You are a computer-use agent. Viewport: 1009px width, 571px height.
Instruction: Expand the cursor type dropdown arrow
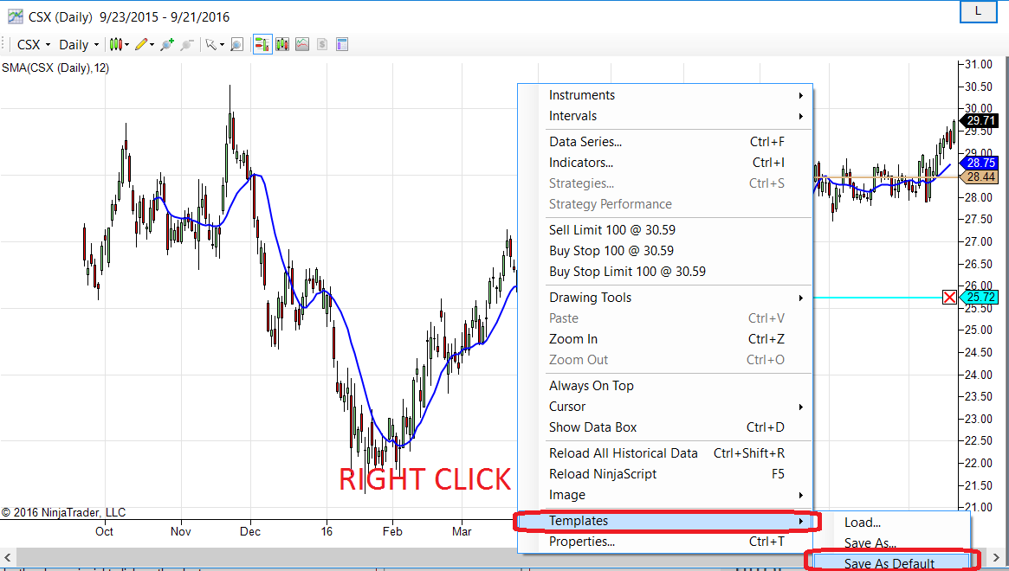click(222, 45)
